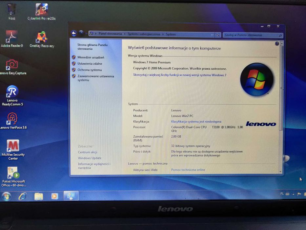Open OneKey Recovery desktop shortcut

coord(42,39)
